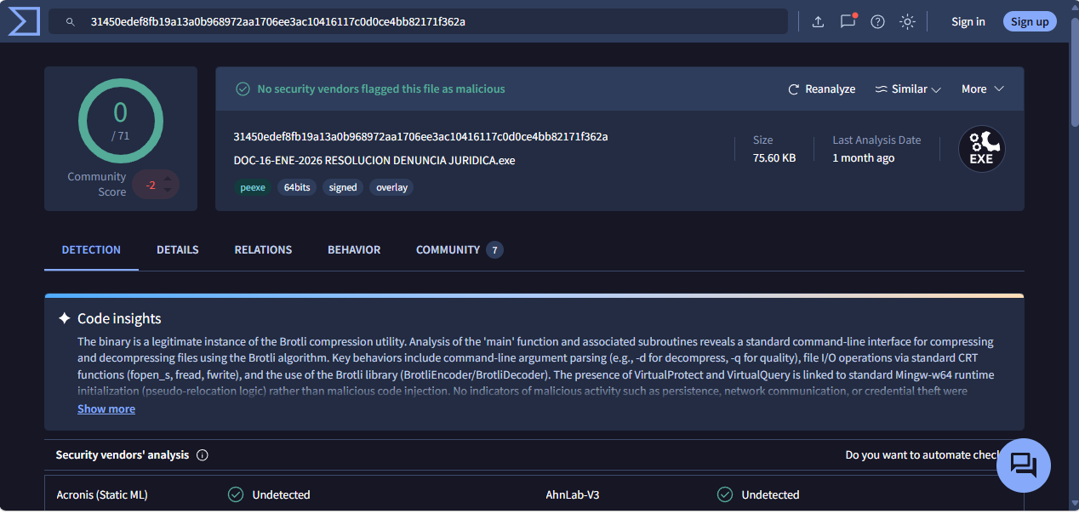
Task: Click the green check icon in no-flag banner
Action: click(243, 89)
